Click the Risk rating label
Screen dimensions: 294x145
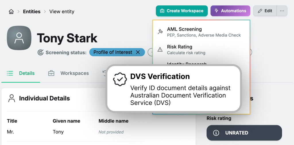coord(219,118)
